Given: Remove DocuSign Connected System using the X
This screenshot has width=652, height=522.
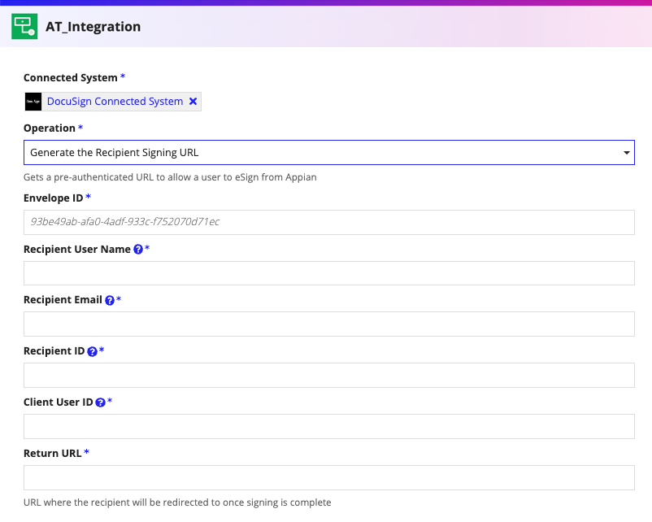Looking at the screenshot, I should [193, 101].
